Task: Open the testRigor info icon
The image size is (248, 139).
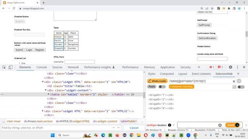Action: [170, 125]
